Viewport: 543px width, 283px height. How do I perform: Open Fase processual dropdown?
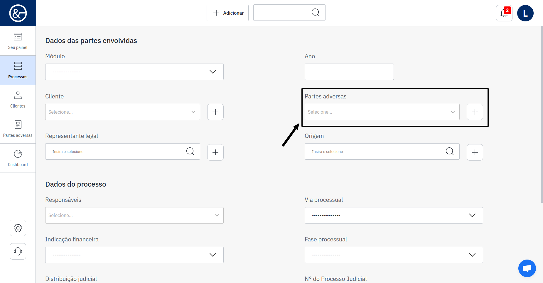[394, 255]
